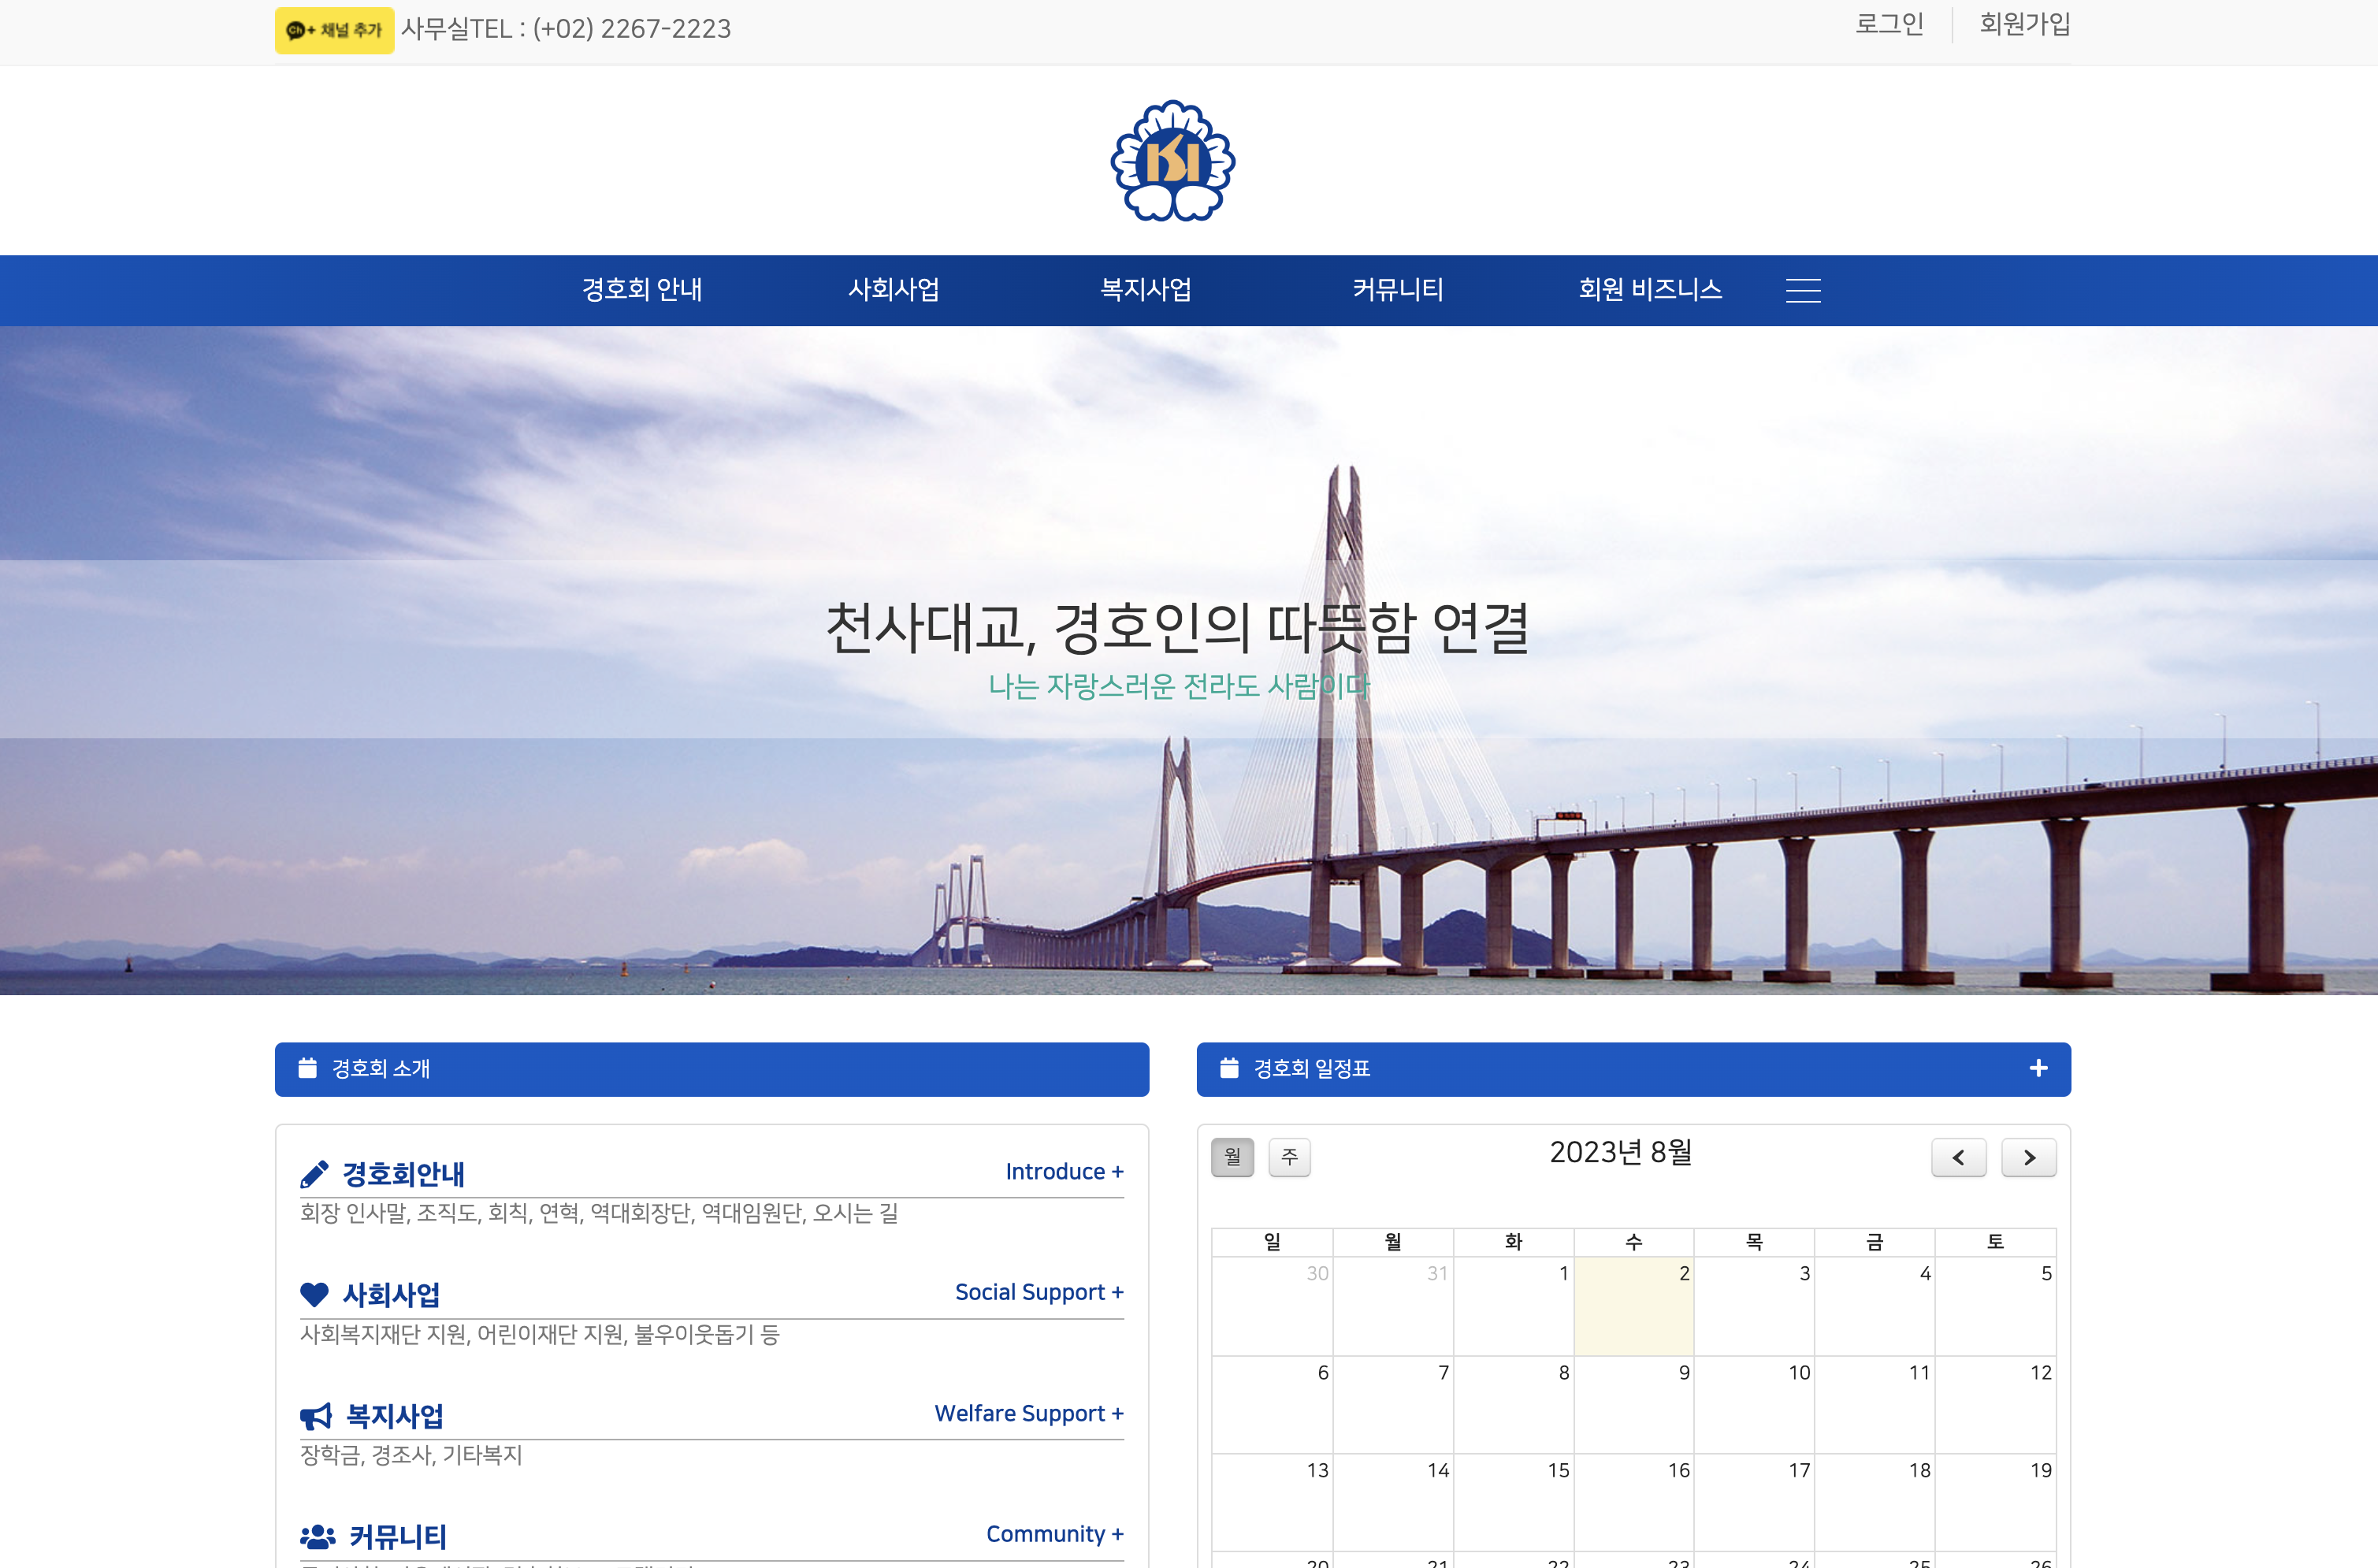Open the Social Support + link
This screenshot has height=1568, width=2378.
tap(1039, 1292)
